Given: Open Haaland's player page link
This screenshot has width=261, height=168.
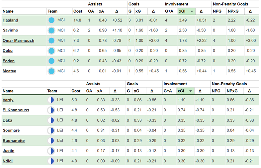Looking at the screenshot, I should tap(10, 20).
